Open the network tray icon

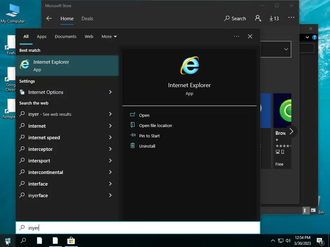[x=281, y=241]
